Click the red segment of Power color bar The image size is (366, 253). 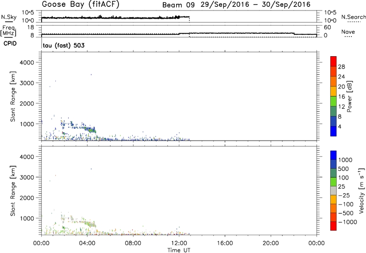click(x=334, y=61)
